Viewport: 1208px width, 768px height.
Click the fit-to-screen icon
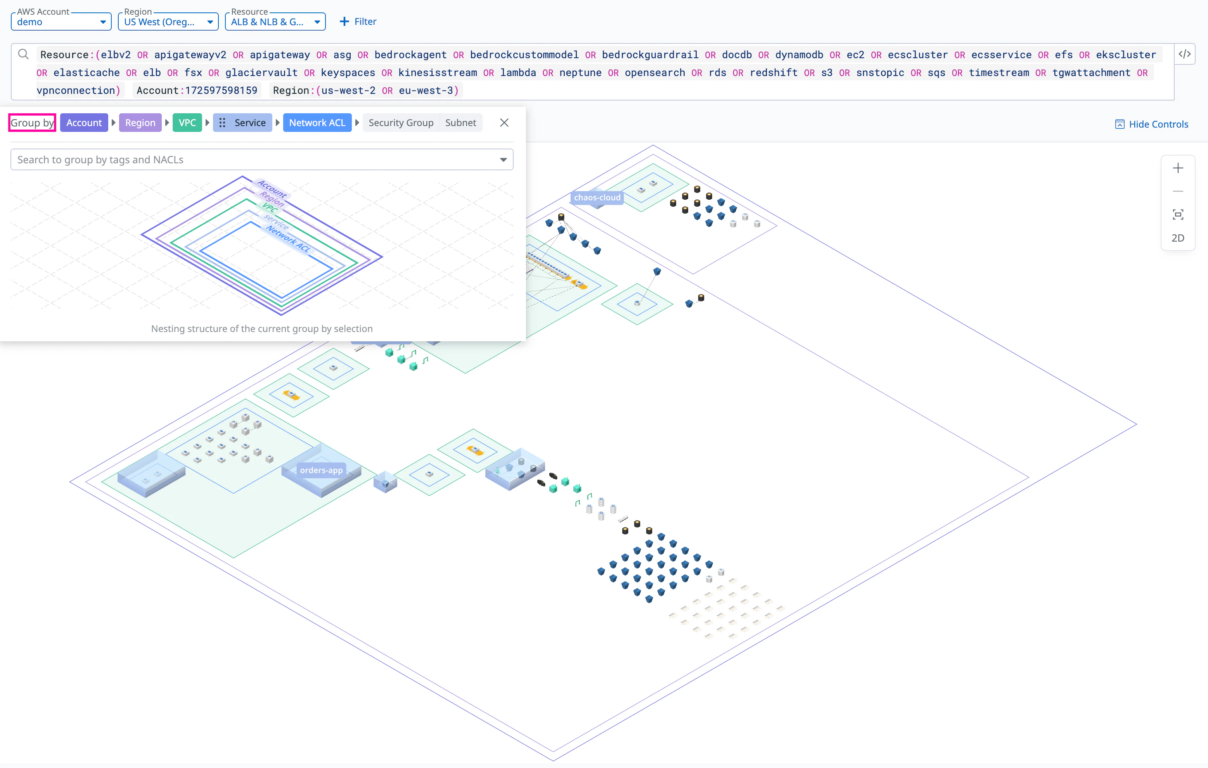[x=1177, y=215]
